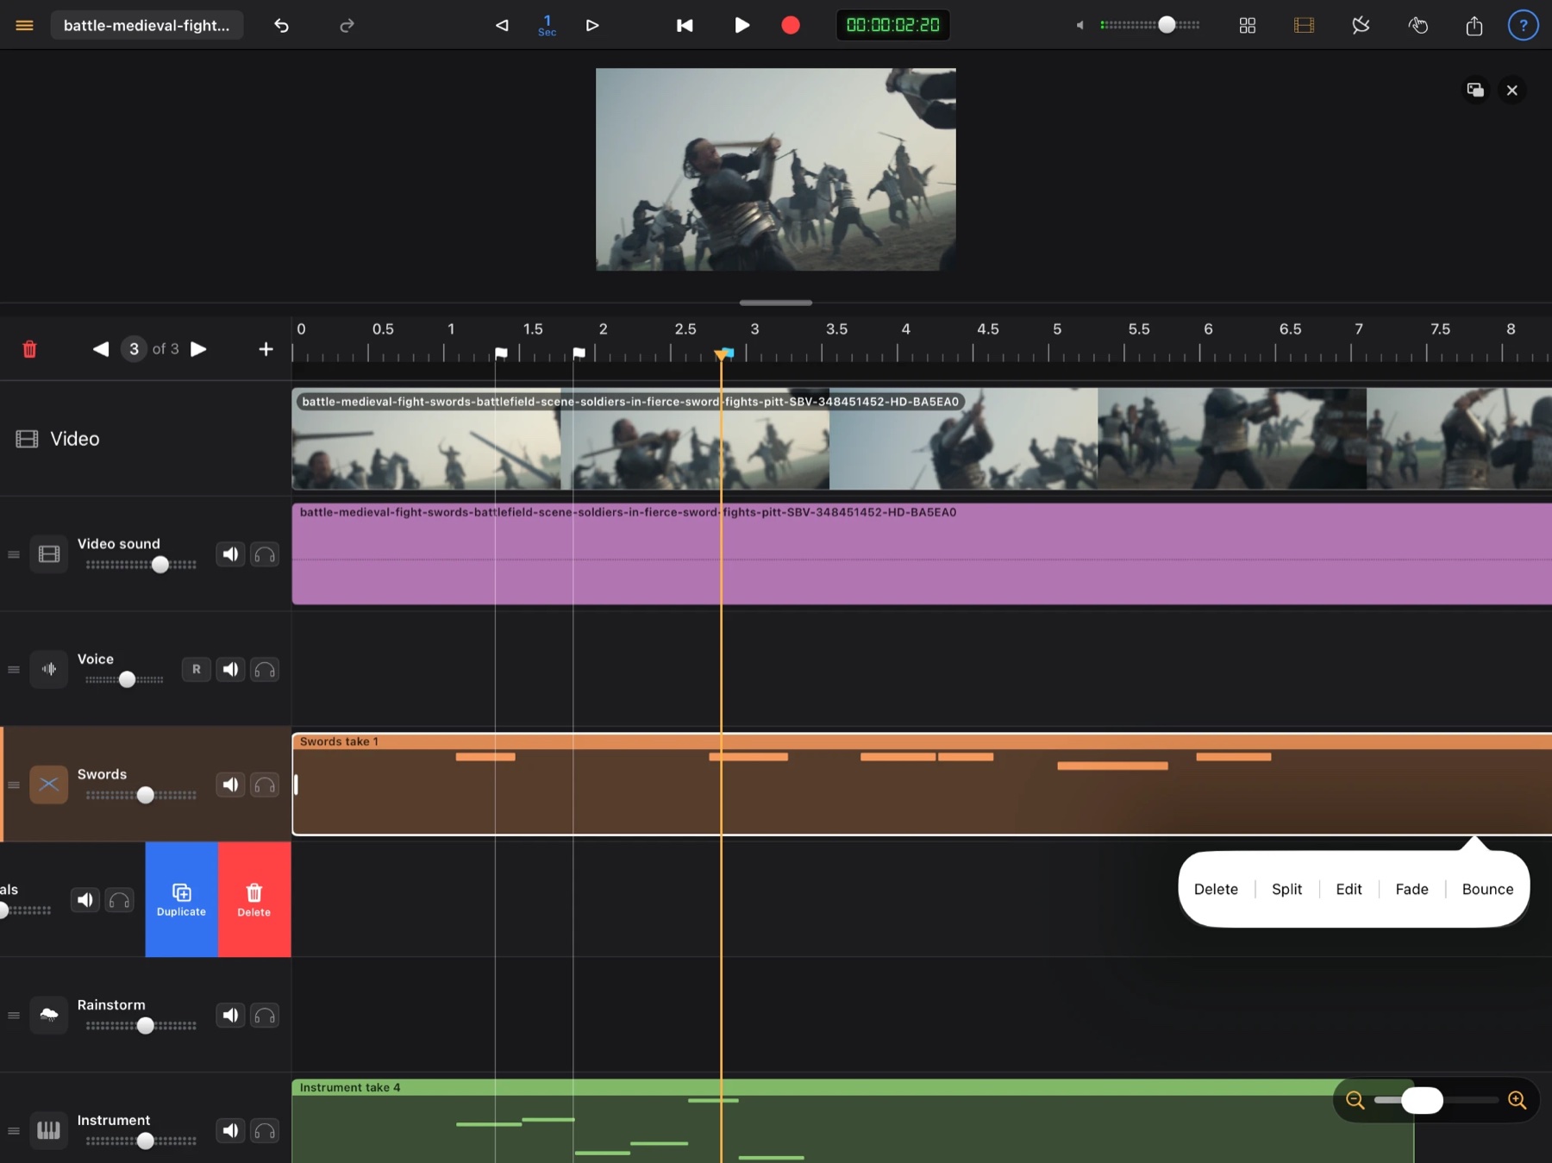Duplicate the swiped track

[181, 899]
